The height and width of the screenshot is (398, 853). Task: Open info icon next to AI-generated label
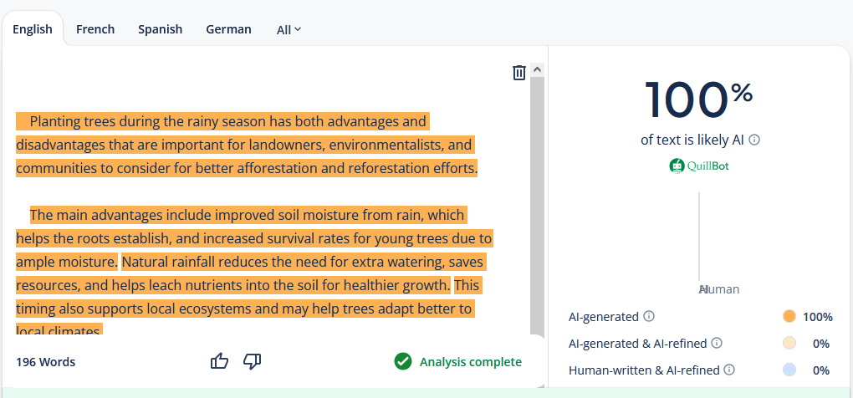(648, 316)
